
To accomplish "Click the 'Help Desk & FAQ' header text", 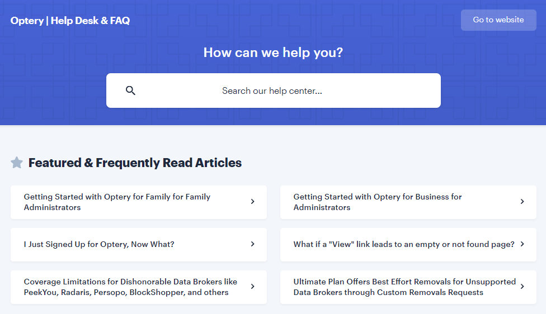I will [x=90, y=21].
